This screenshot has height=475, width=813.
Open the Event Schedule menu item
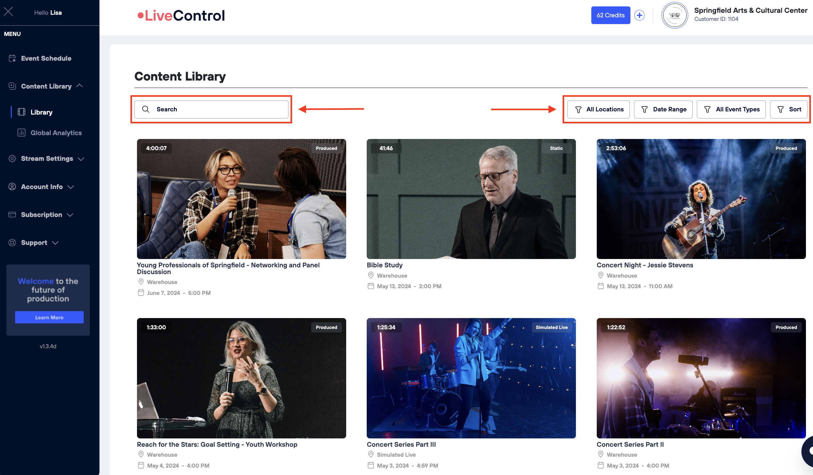pos(46,58)
